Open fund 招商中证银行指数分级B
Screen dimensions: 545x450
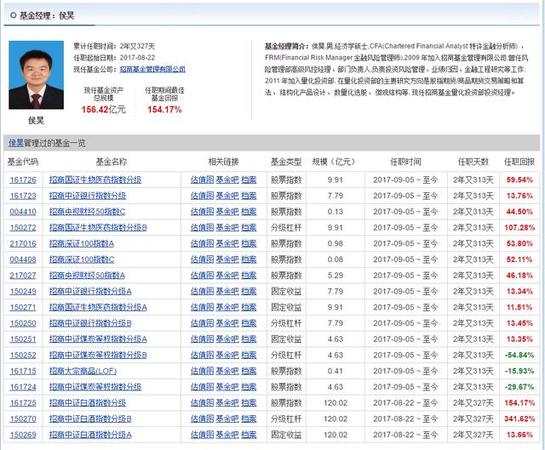click(90, 323)
